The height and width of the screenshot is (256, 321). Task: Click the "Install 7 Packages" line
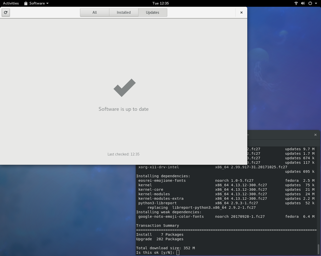coord(160,234)
